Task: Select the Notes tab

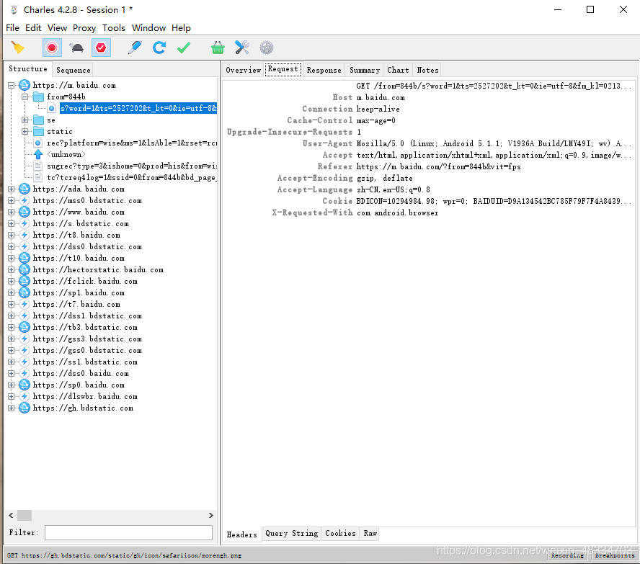Action: pyautogui.click(x=427, y=70)
